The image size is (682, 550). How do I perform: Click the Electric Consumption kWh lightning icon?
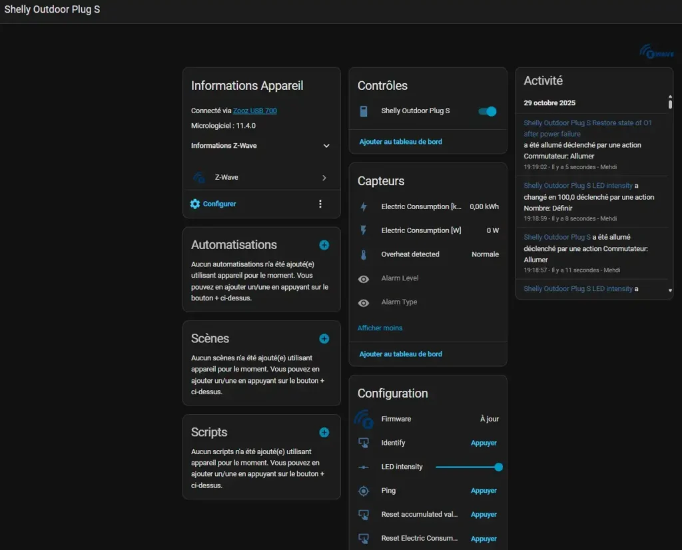click(x=364, y=207)
